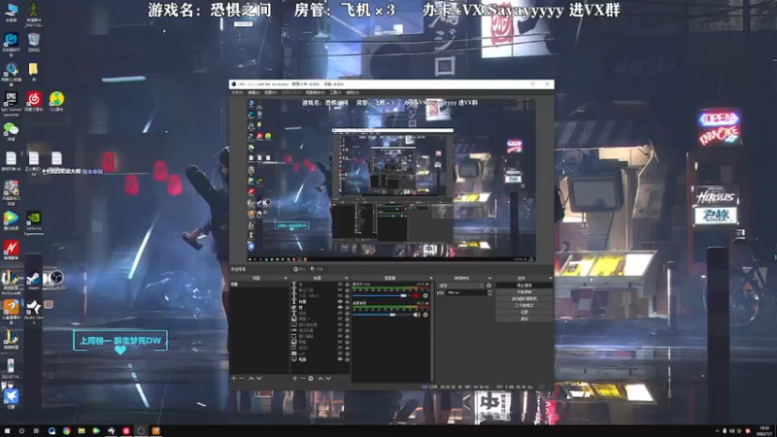Move source down in Sources panel
The image size is (777, 437).
pyautogui.click(x=328, y=378)
